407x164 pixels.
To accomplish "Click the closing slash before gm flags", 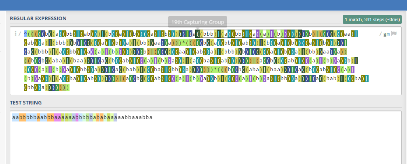I will tap(380, 34).
